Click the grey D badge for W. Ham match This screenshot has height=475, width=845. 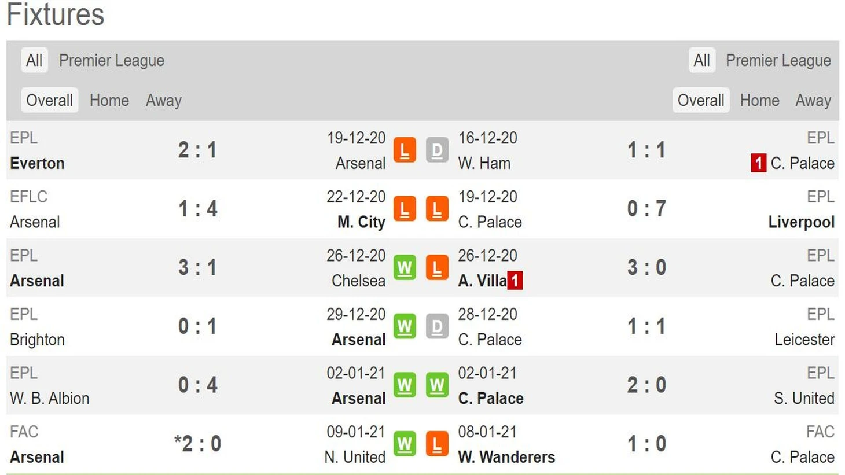coord(437,150)
